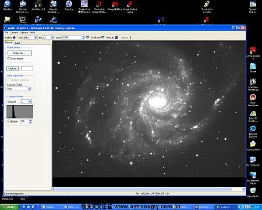This screenshot has width=262, height=210.
Task: Click the horizontal scrollbar below the image
Action: click(x=149, y=189)
